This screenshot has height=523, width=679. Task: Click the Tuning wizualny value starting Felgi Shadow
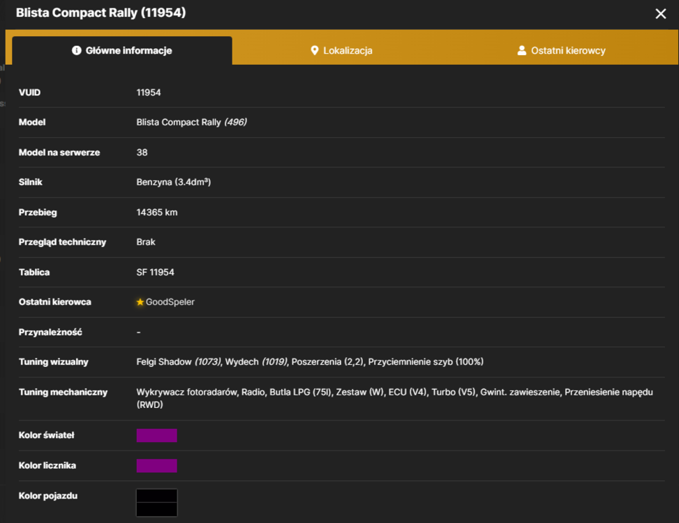point(310,362)
